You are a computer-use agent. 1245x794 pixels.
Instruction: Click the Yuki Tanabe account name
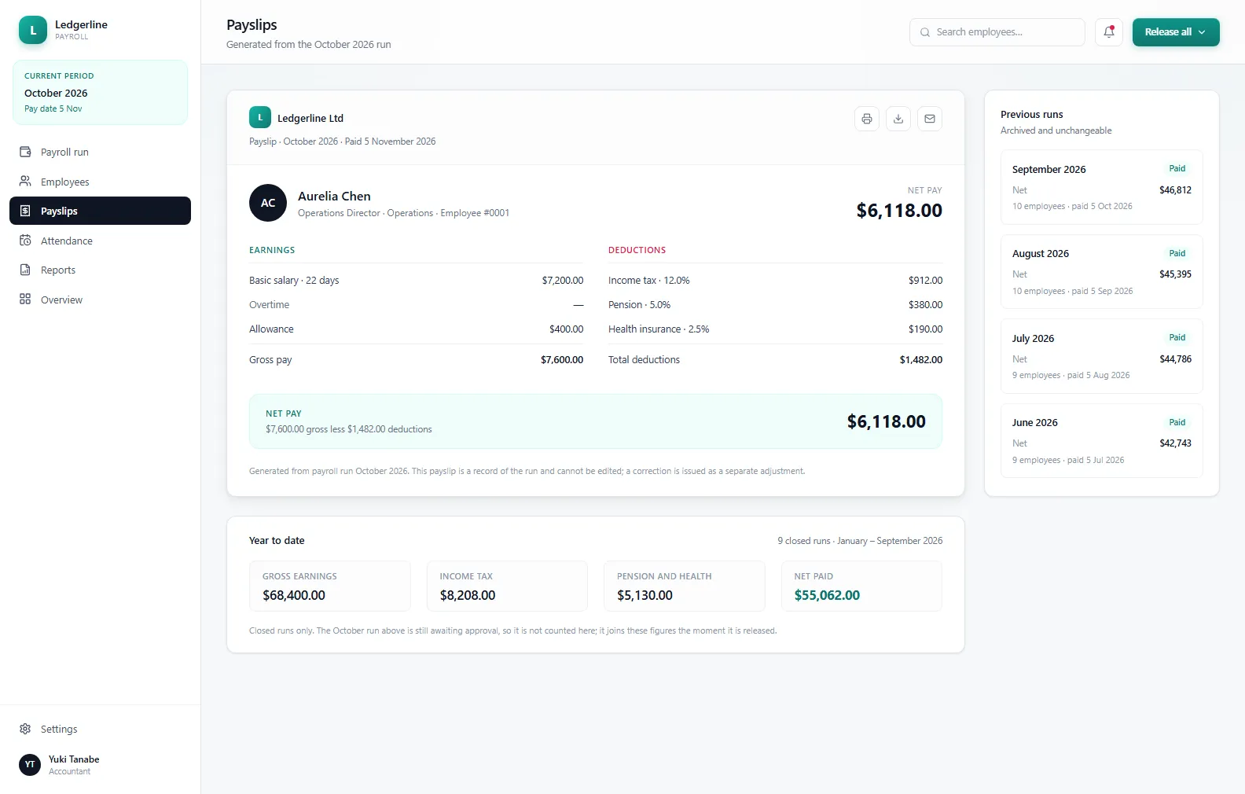74,759
